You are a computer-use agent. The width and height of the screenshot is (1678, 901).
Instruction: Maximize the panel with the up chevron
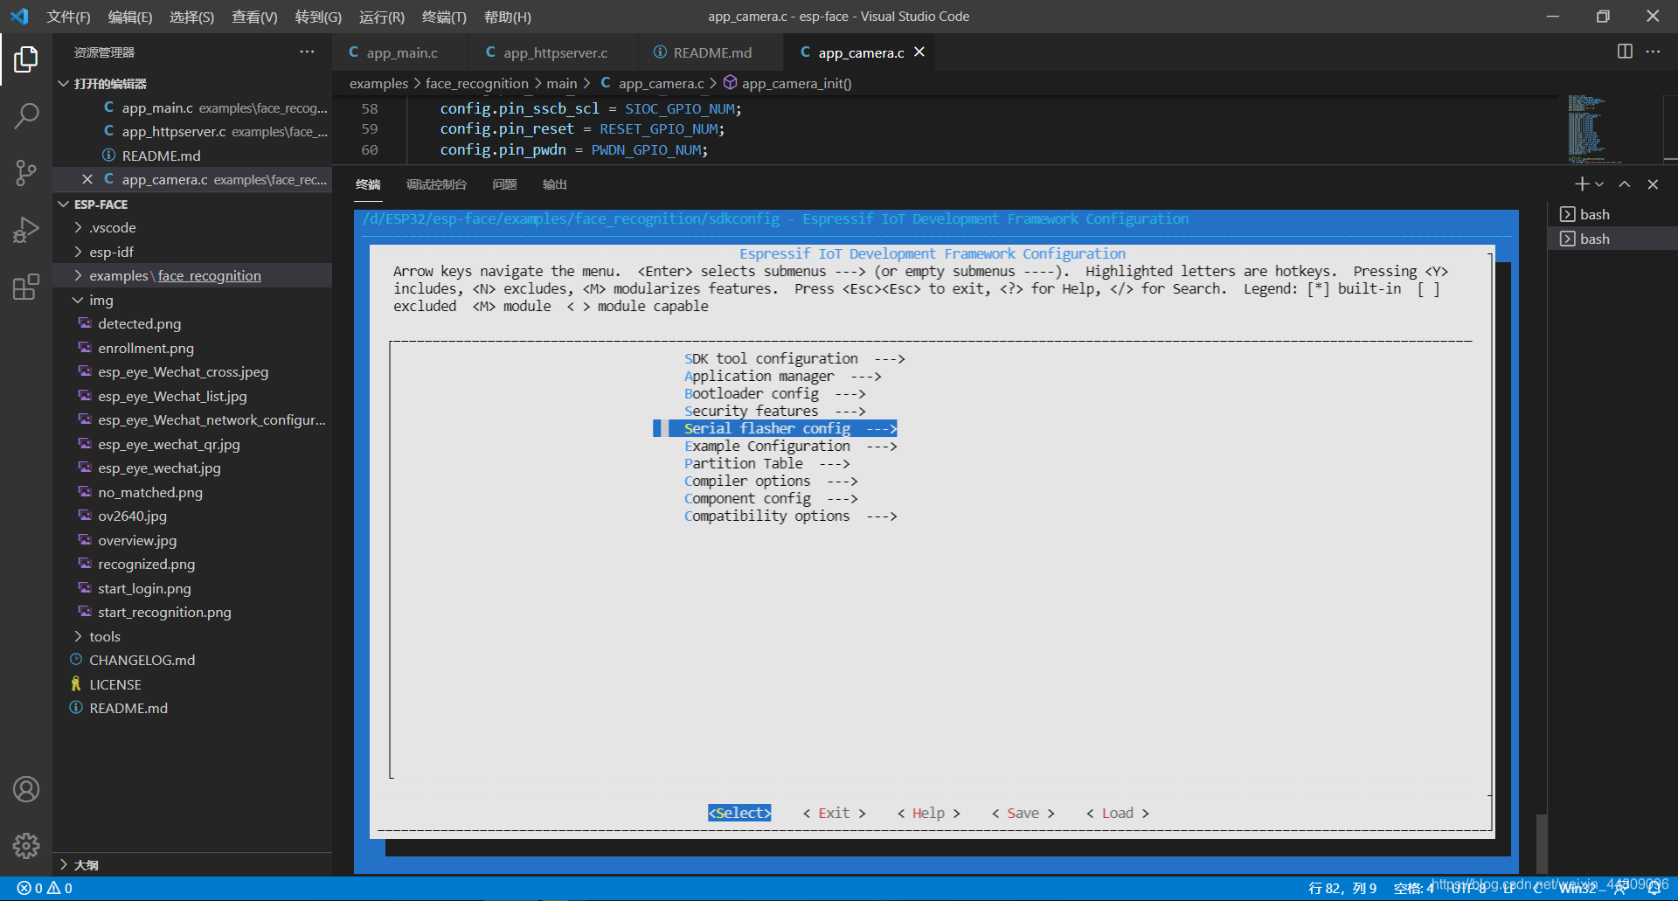click(1625, 184)
